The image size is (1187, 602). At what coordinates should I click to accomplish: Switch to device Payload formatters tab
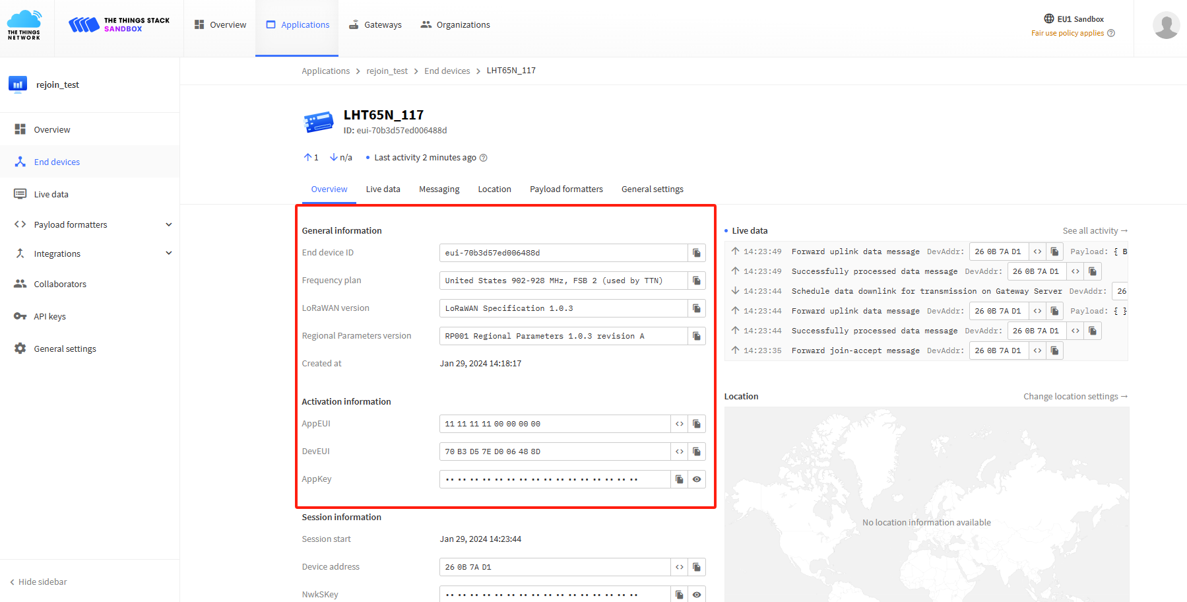click(566, 189)
